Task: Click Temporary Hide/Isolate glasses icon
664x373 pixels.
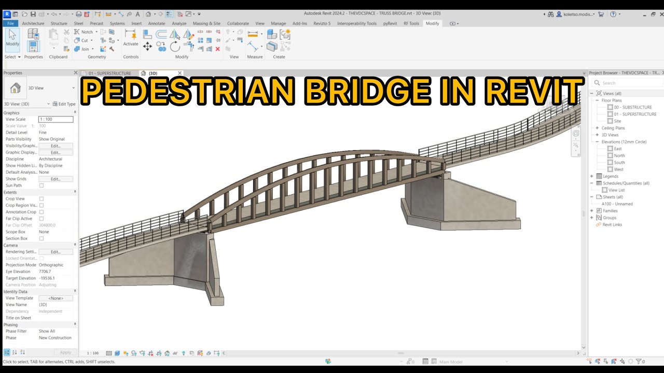Action: pos(175,353)
